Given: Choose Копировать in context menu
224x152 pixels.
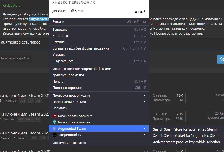Looking at the screenshot, I should click(x=99, y=36).
